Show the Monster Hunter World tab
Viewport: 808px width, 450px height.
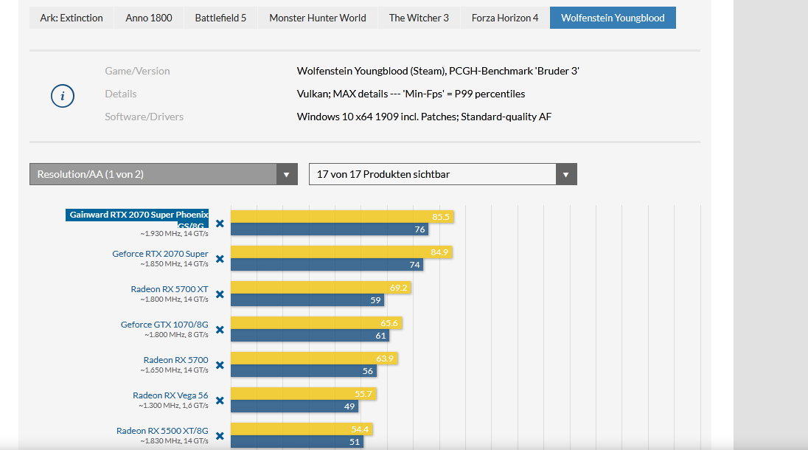[318, 18]
